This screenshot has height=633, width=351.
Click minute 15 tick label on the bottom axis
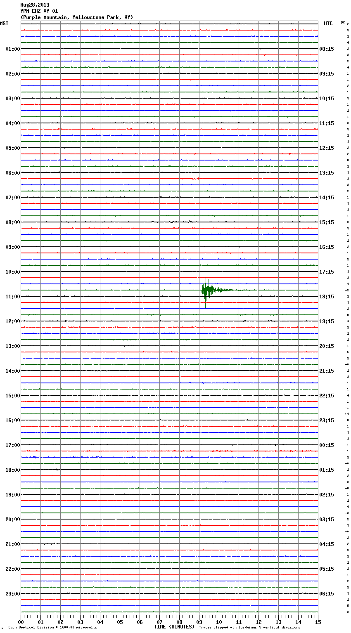click(x=318, y=622)
